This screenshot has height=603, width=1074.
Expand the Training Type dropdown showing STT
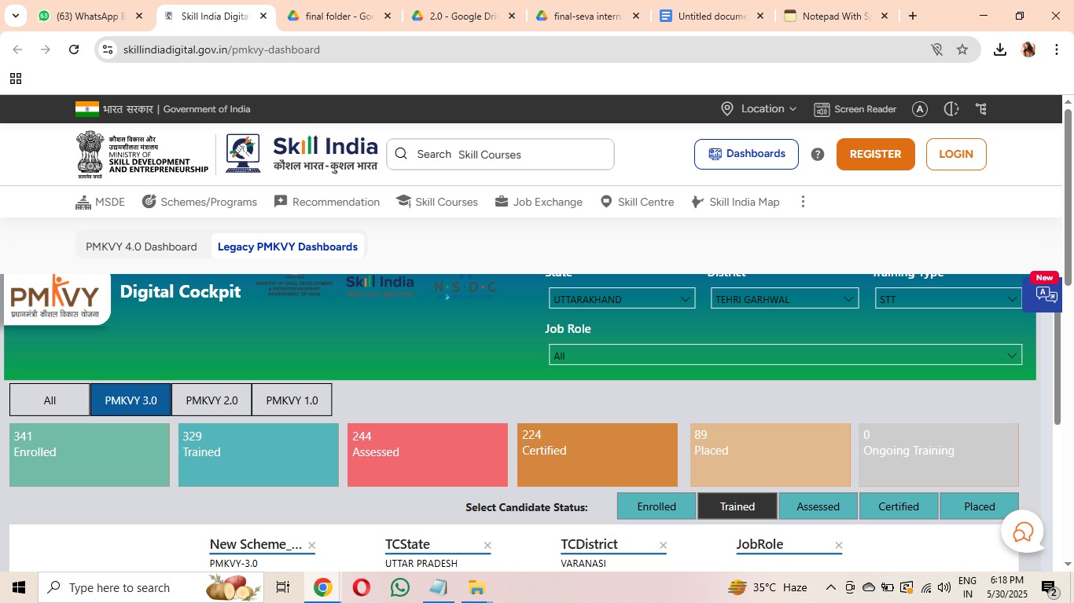[948, 299]
